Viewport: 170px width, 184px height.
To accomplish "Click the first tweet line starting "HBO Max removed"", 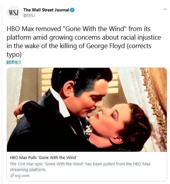I will 79,29.
